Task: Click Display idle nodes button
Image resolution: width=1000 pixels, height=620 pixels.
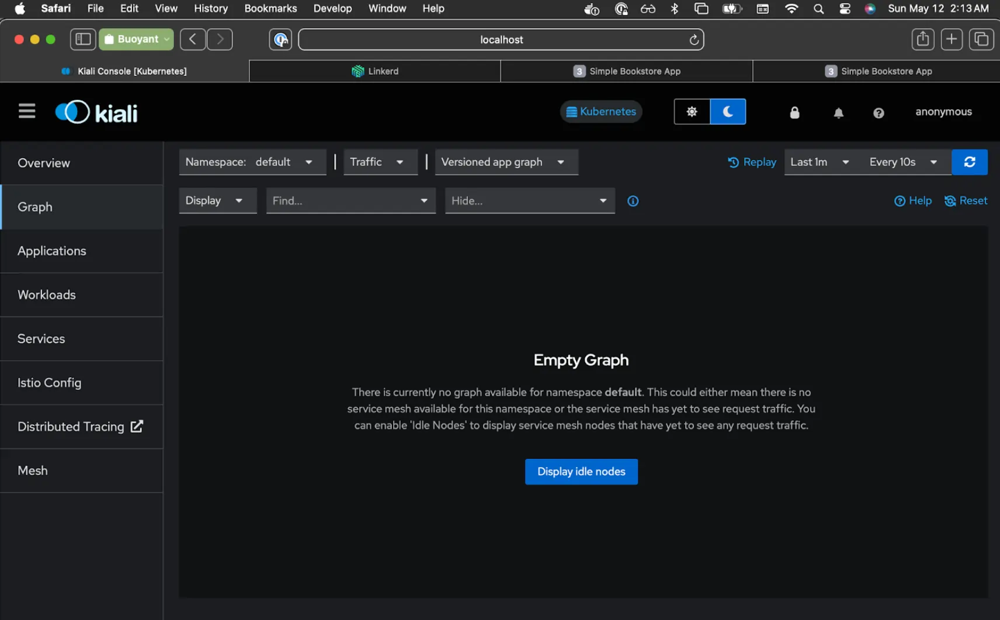Action: click(581, 471)
